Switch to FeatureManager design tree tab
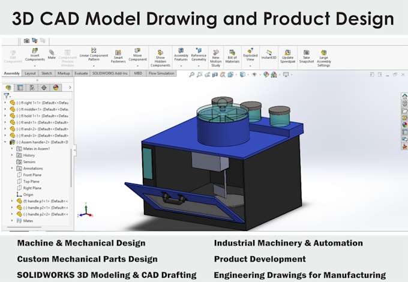408x282 pixels. coord(8,88)
